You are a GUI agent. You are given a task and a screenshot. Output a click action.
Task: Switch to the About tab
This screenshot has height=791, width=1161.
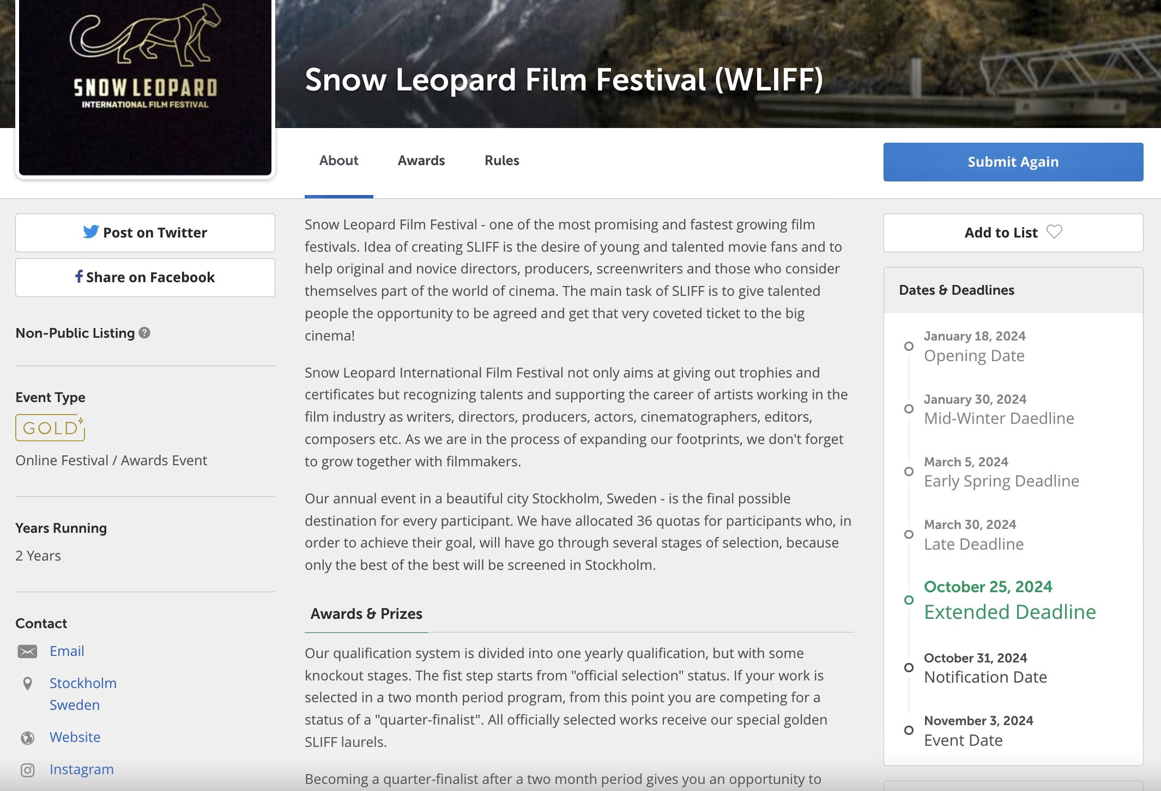click(x=338, y=161)
